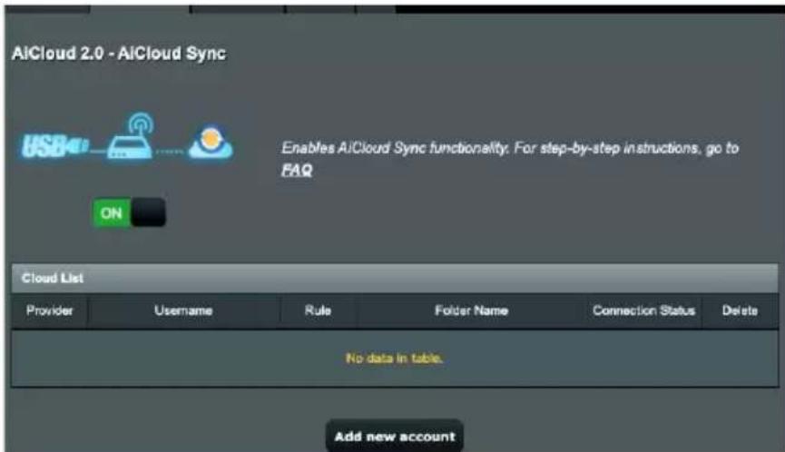Screen dimensions: 785x452
Task: Click the AiCloud 2.0 - AiCloud Sync heading
Action: pos(119,54)
